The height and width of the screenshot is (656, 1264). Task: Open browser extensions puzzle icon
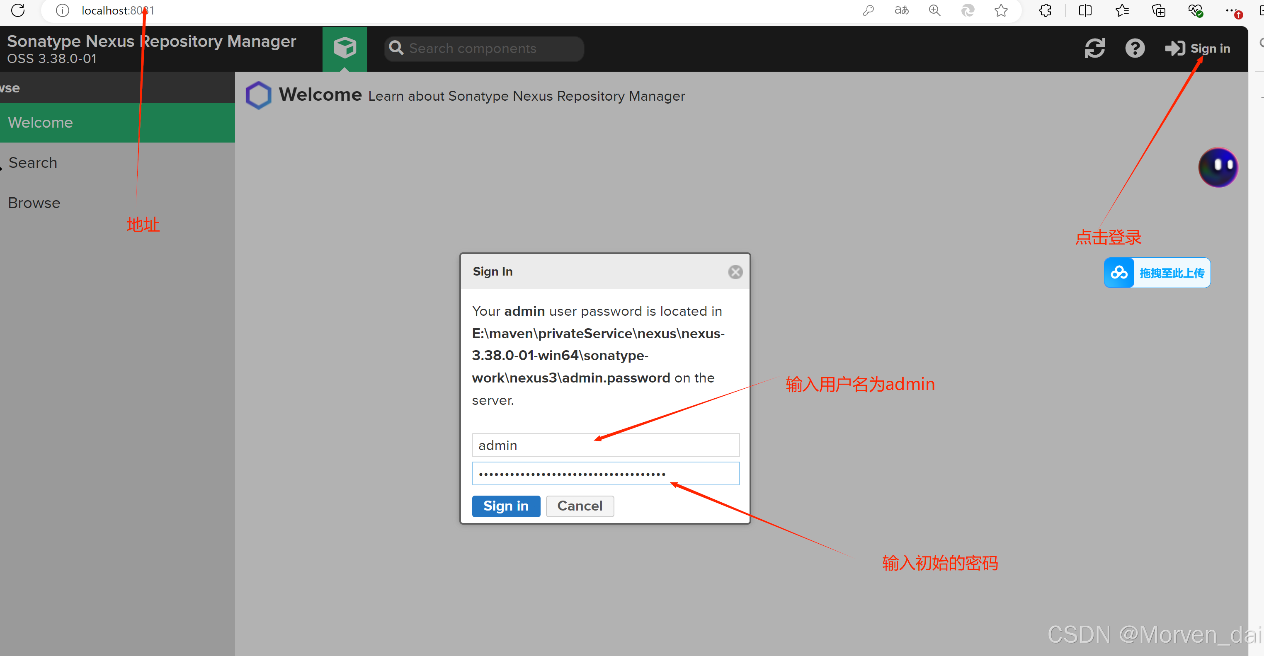coord(1045,10)
